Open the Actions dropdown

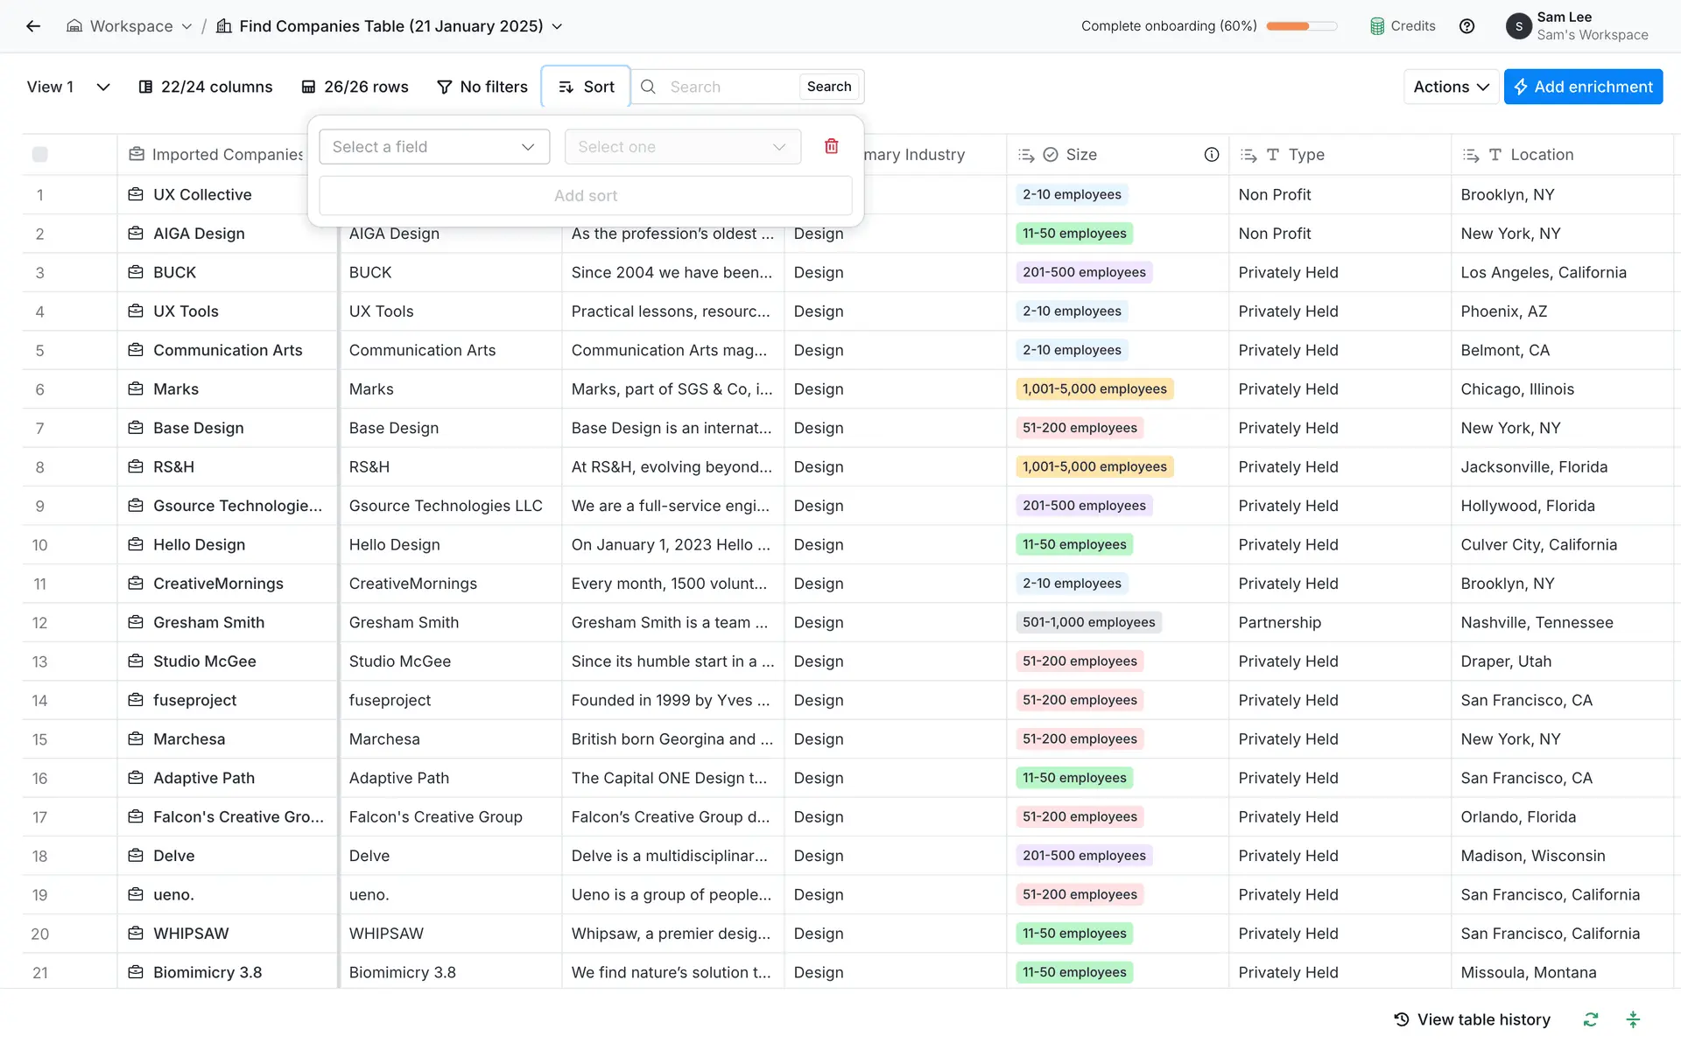(1450, 87)
